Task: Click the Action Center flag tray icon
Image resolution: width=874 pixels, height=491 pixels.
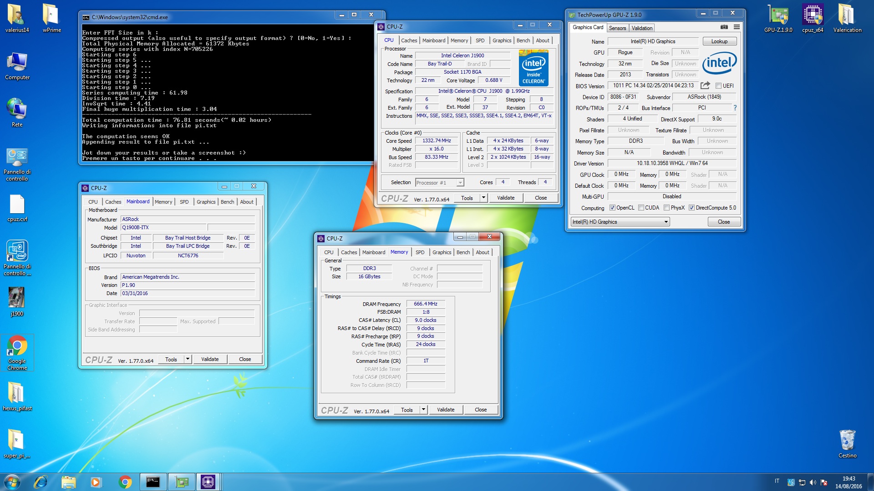Action: (824, 482)
